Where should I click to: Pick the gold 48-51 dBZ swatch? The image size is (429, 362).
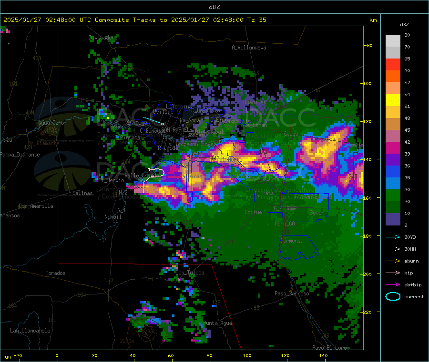tap(393, 112)
